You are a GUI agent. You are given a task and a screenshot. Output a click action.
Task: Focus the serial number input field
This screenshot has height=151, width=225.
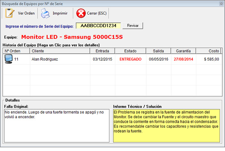(98, 26)
